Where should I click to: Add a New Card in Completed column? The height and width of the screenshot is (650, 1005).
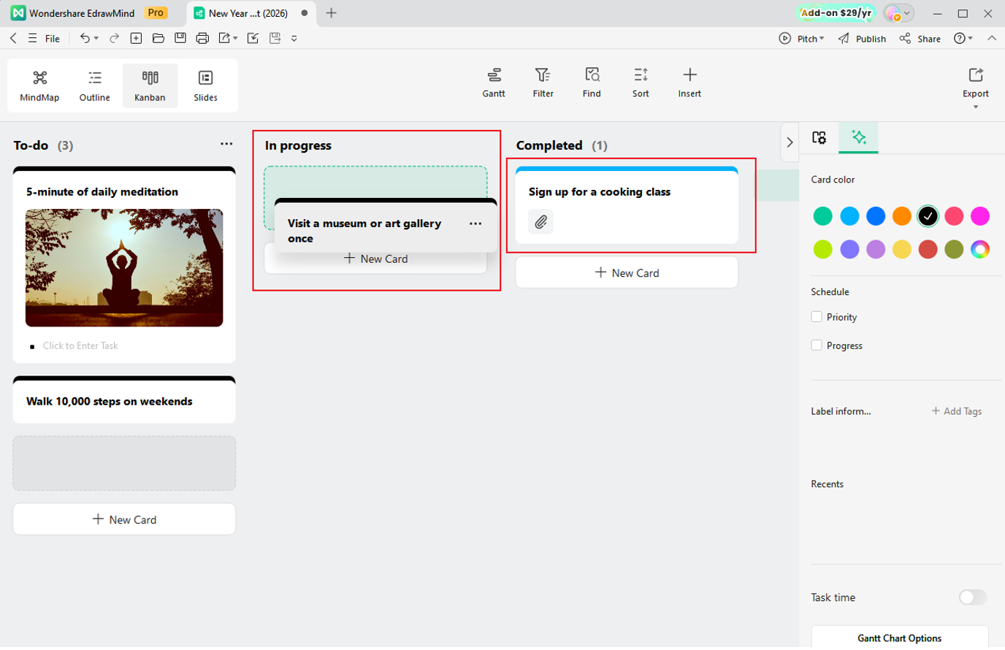(627, 273)
